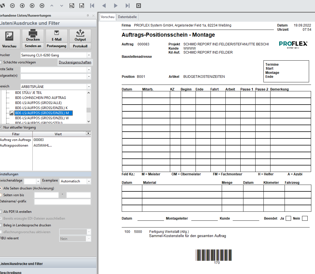Open Druckereigenschaften printer properties
Viewport: 315px width, 274px height.
(75, 62)
